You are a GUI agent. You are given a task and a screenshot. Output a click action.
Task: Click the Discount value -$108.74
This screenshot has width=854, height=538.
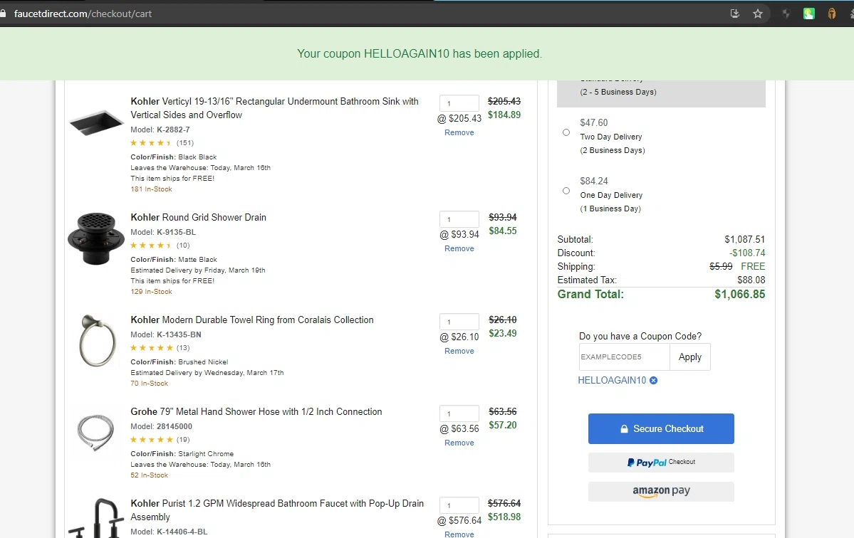point(747,253)
